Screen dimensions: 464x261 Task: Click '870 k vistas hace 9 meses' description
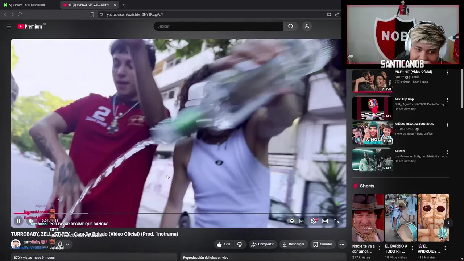[x=94, y=257]
